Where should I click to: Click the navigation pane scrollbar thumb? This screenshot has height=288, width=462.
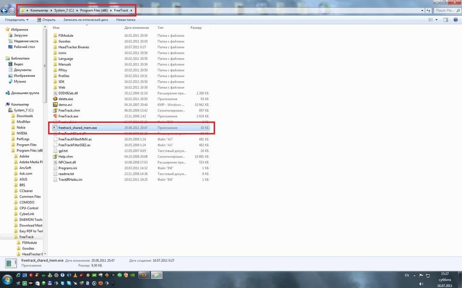click(x=45, y=65)
